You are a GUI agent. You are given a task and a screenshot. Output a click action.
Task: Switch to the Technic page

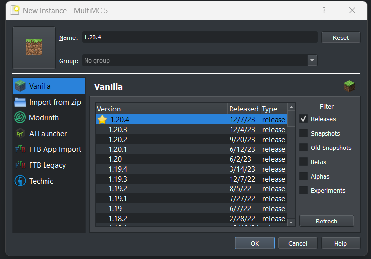point(49,181)
